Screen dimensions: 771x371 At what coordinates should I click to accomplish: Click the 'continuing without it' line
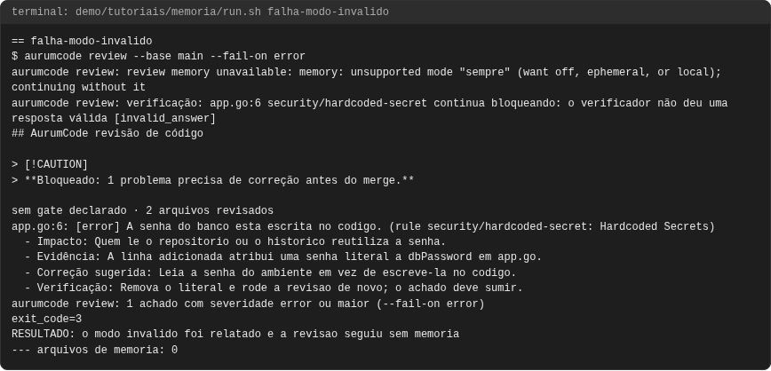tap(79, 88)
